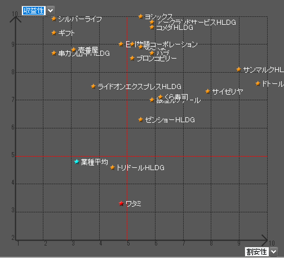The height and width of the screenshot is (258, 284).
Task: Click the ヨシックス star marker
Action: [x=141, y=16]
